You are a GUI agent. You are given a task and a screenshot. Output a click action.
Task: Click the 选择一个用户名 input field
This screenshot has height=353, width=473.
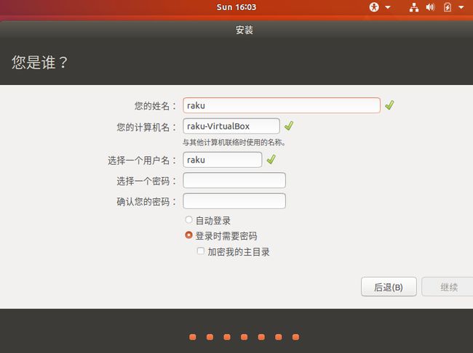coord(223,160)
